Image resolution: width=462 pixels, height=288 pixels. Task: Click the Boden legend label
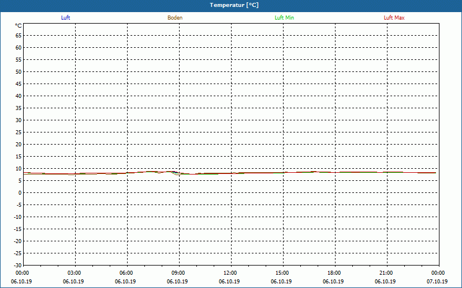[175, 18]
